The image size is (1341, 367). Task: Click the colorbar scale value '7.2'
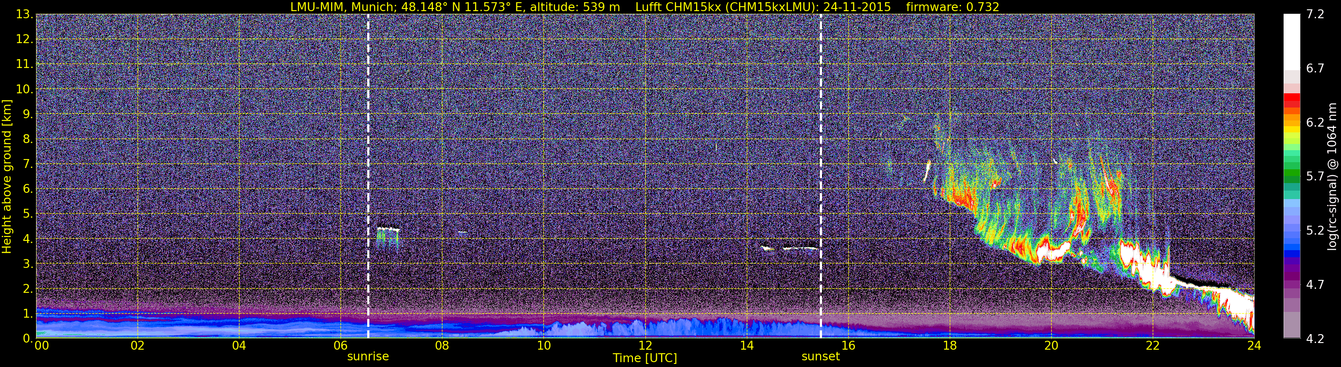[1315, 14]
